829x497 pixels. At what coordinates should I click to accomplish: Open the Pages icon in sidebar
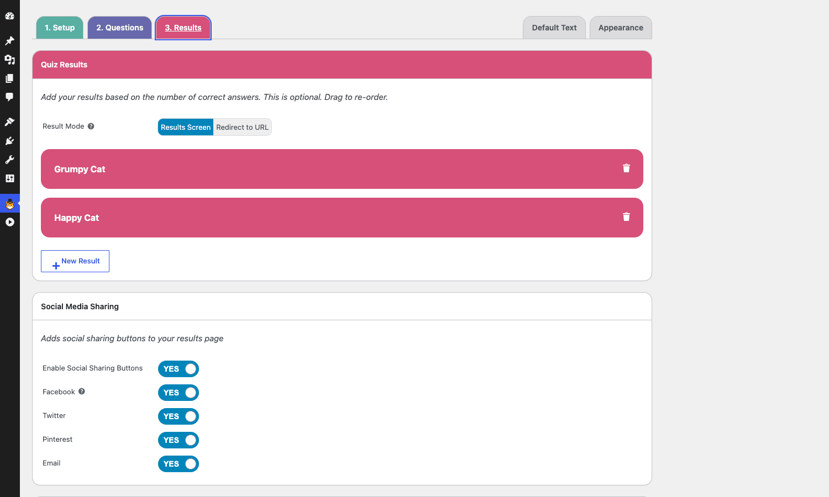pos(9,78)
